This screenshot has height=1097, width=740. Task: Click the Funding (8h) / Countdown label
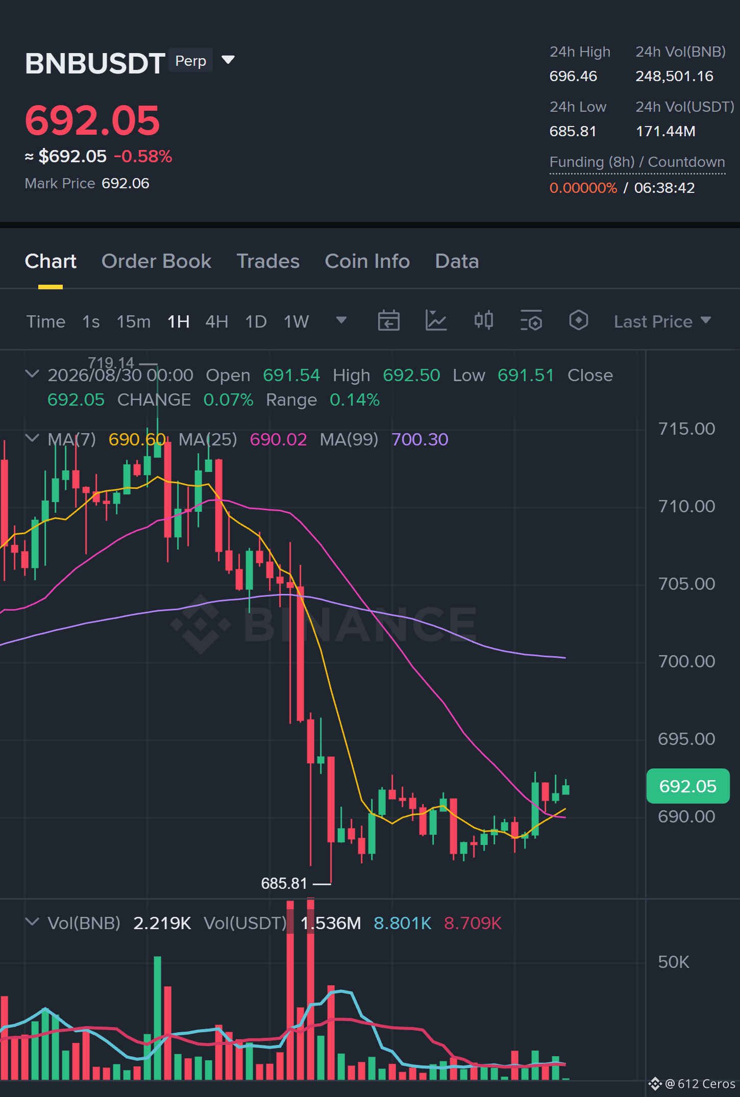tap(637, 162)
